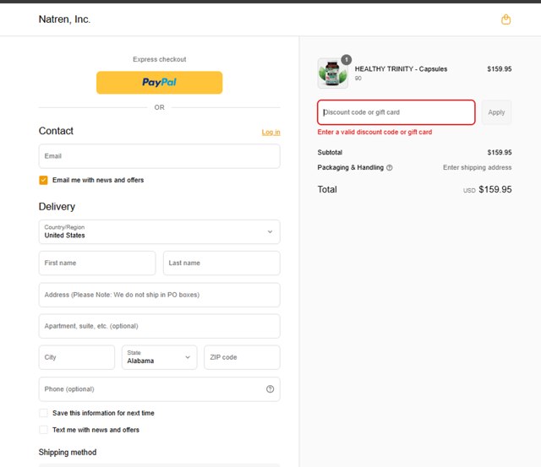
Task: Click the phone field help icon
Action: (x=270, y=389)
